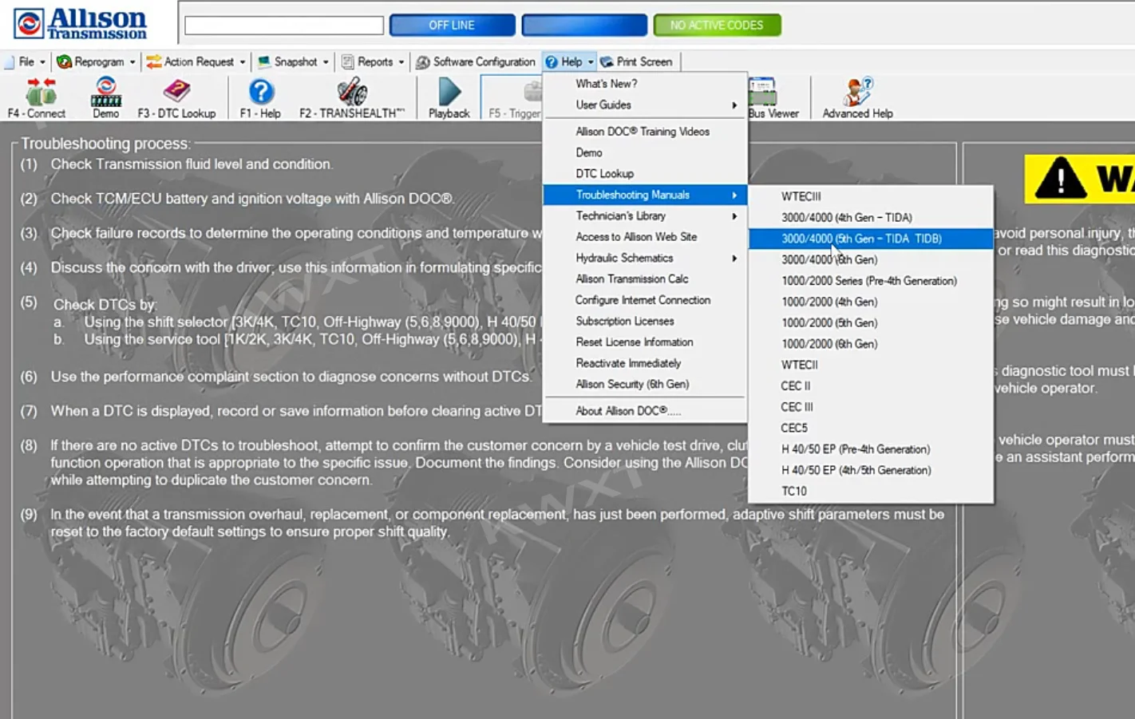Open the File menu
The height and width of the screenshot is (719, 1135).
[x=26, y=61]
